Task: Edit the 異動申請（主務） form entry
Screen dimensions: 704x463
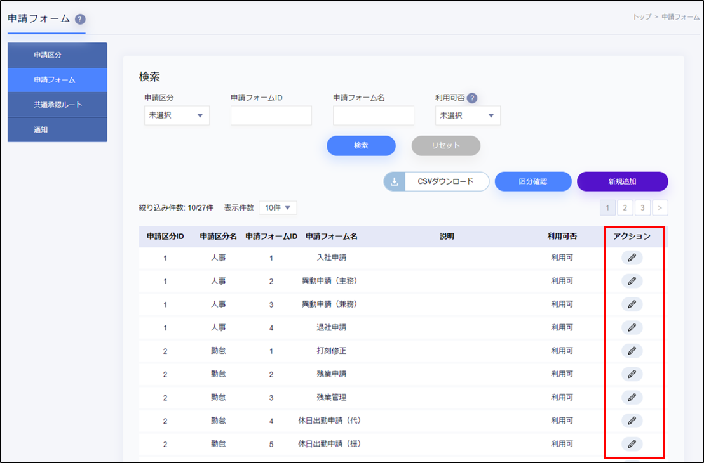Action: [632, 281]
